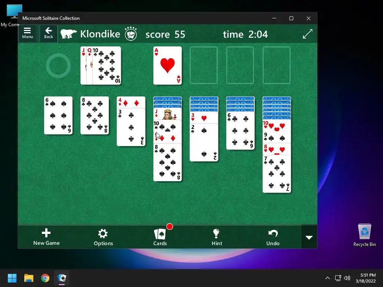Screen dimensions: 383x287
Task: Open game Options gear
Action: [x=103, y=237]
